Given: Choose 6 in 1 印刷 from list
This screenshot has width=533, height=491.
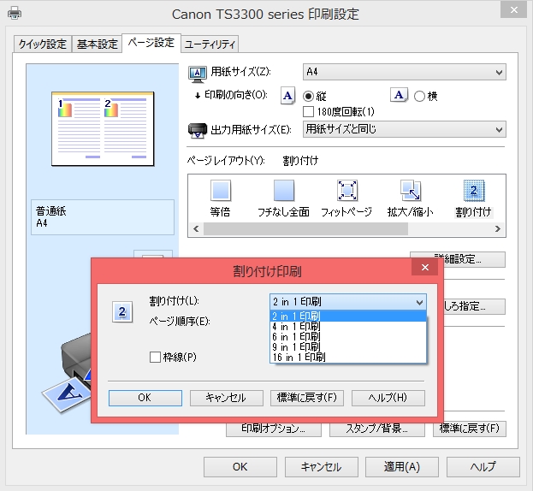Looking at the screenshot, I should click(348, 337).
